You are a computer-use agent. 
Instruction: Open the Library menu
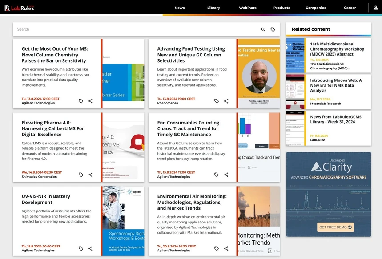tap(213, 8)
